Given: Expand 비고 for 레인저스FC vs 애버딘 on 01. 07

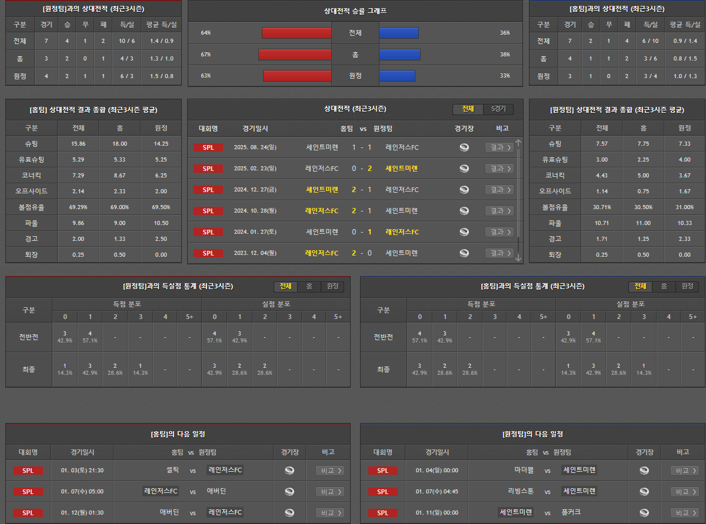Looking at the screenshot, I should [329, 492].
